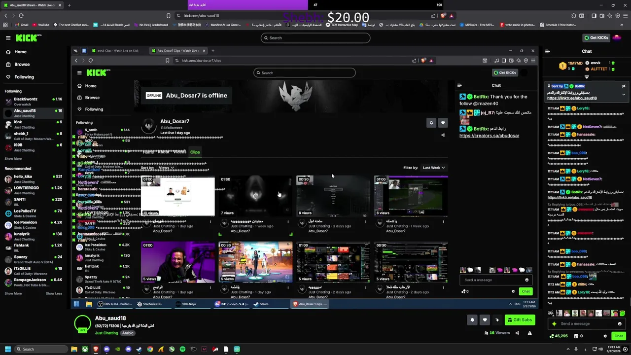The image size is (631, 355).
Task: Open Home in the outer Kick sidebar
Action: (x=16, y=52)
